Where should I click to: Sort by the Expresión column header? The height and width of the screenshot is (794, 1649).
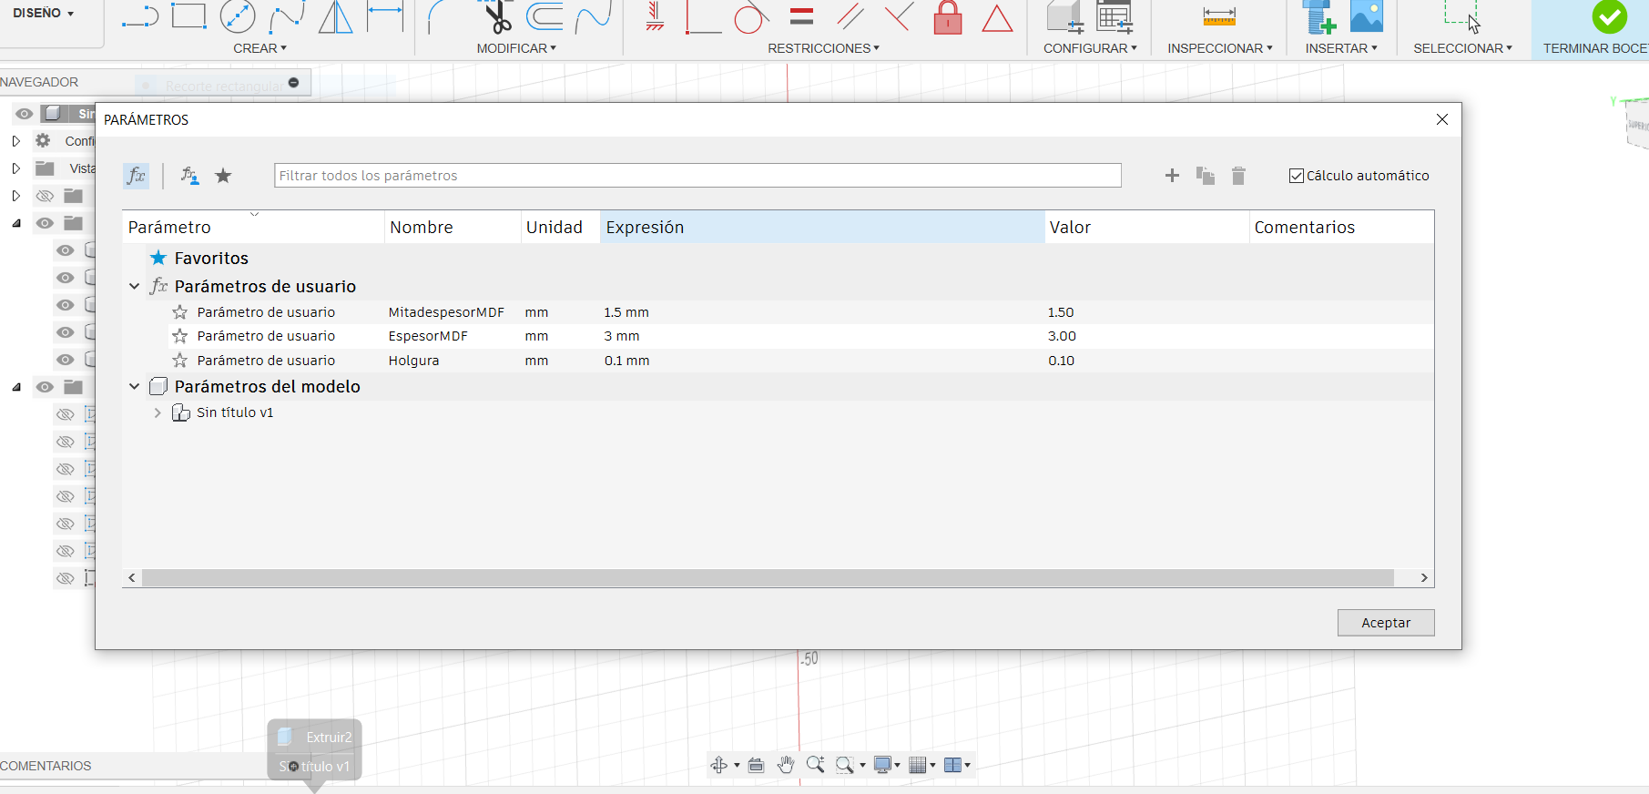click(x=822, y=227)
